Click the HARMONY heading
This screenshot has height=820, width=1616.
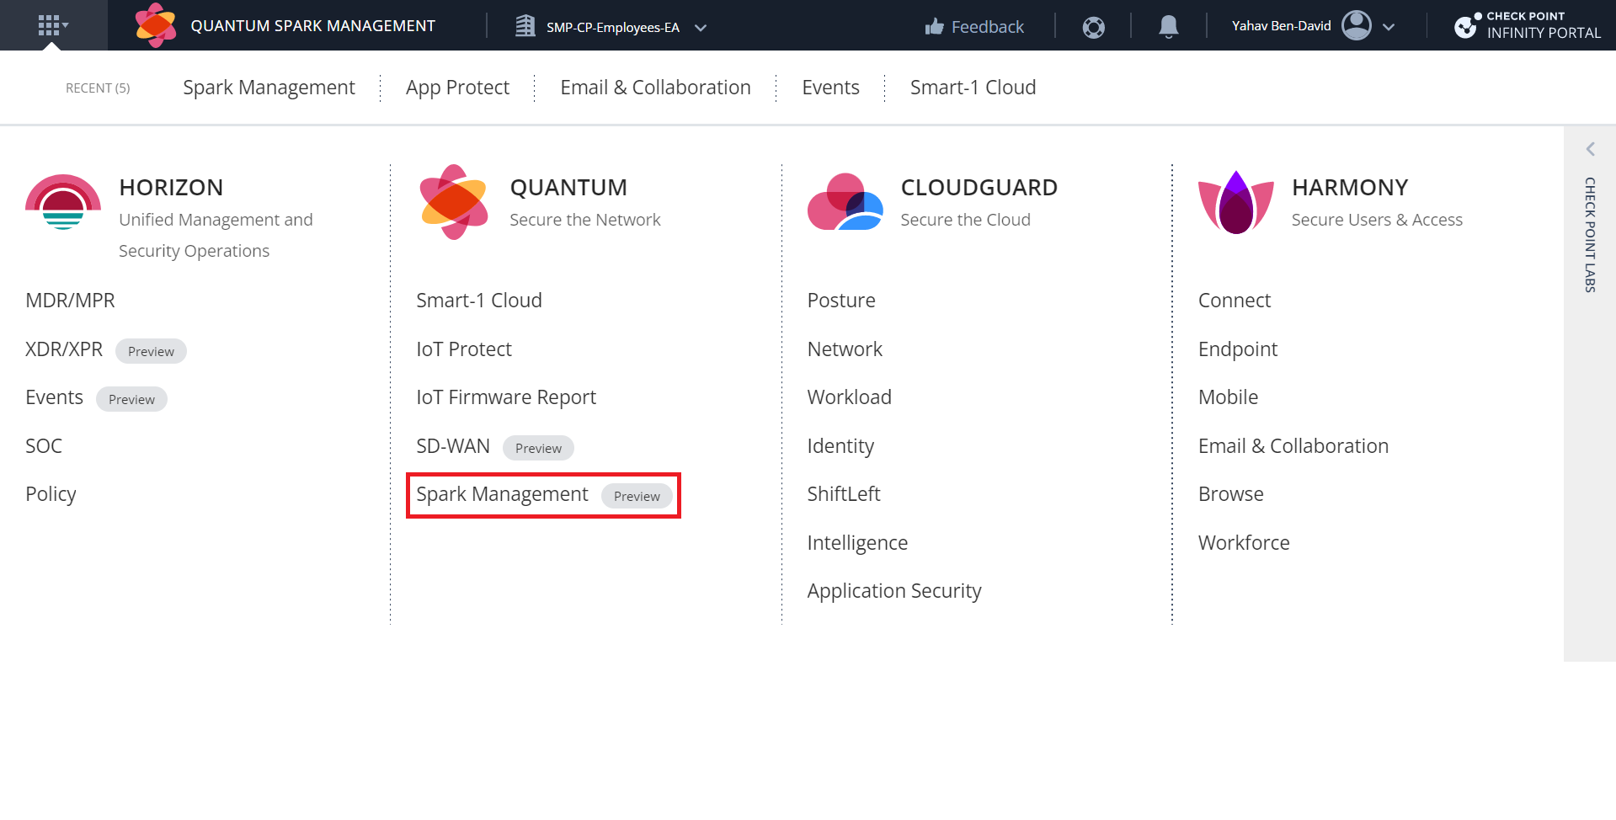[1350, 188]
